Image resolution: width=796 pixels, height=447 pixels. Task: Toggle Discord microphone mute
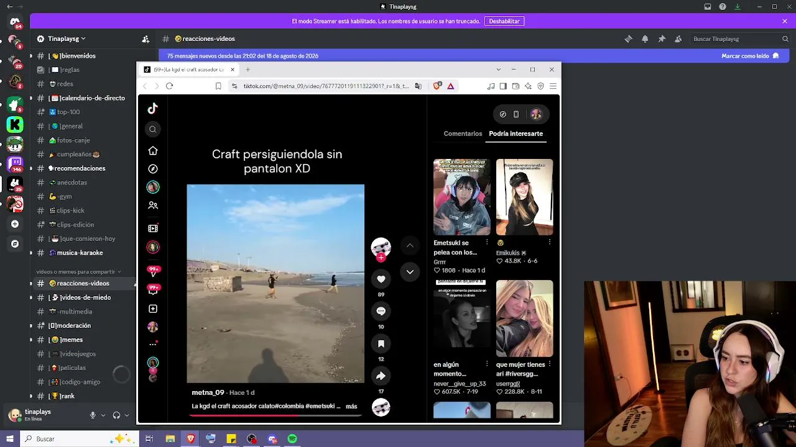[x=93, y=415]
